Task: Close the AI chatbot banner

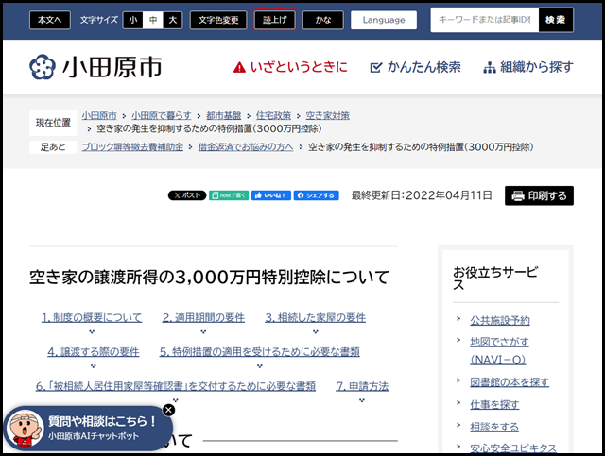Action: point(168,410)
